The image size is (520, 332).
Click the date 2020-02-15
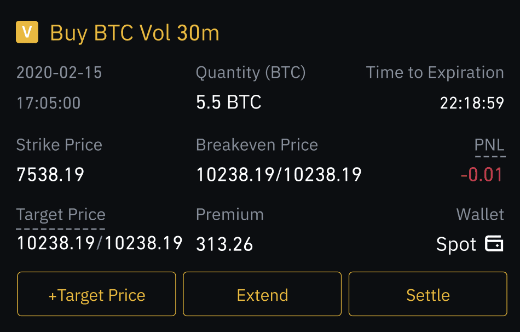click(x=59, y=72)
